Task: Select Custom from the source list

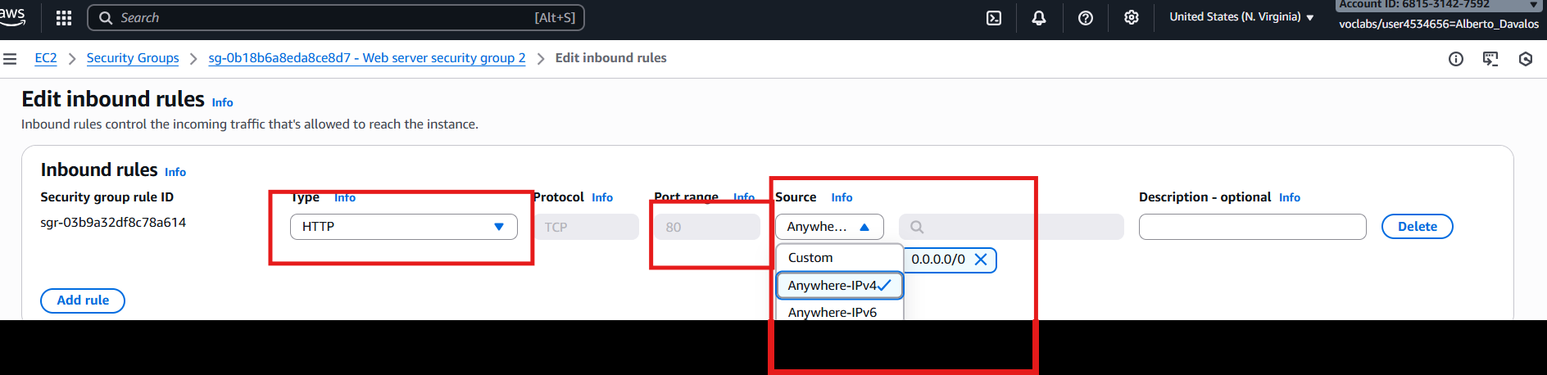Action: pyautogui.click(x=810, y=258)
